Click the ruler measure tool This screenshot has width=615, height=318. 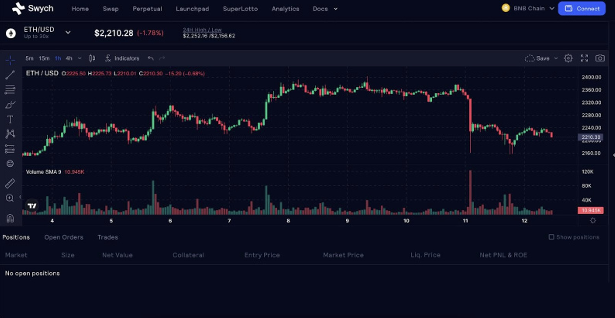(10, 183)
